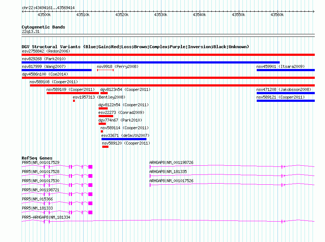Select the 22q13.31 band label
325x242 pixels.
(31, 31)
